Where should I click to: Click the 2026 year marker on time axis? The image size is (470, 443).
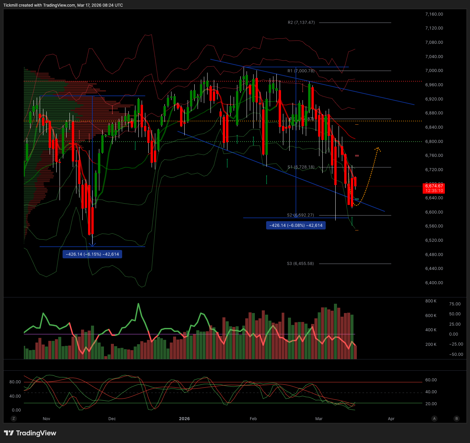click(184, 418)
